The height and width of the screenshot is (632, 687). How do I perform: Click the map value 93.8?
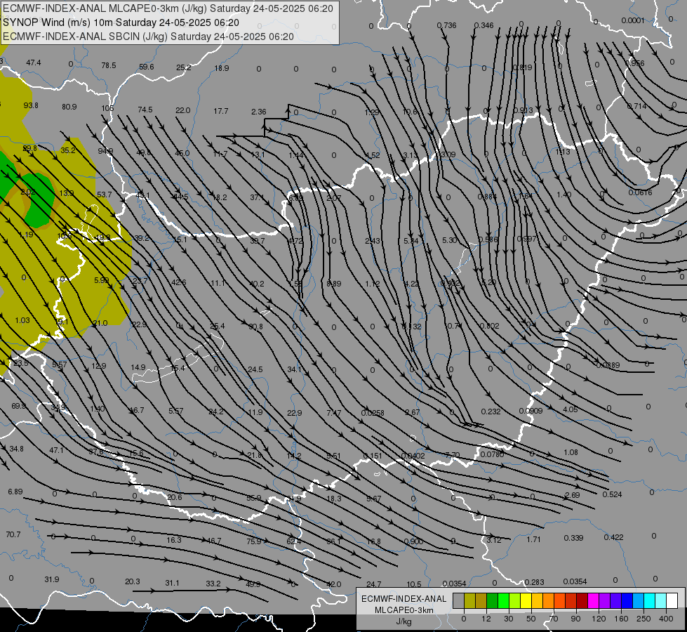pos(31,105)
